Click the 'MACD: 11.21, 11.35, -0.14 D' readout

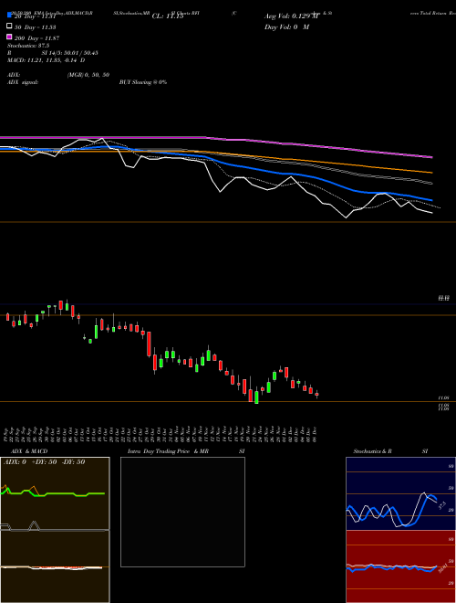47,60
